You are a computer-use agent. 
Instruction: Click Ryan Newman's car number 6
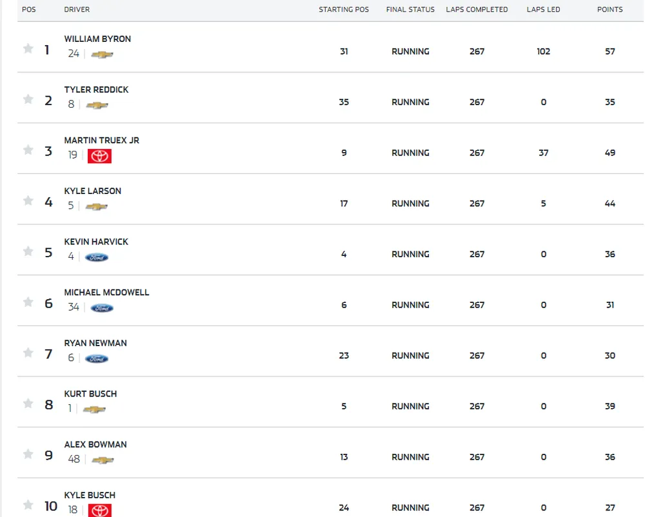pos(71,358)
